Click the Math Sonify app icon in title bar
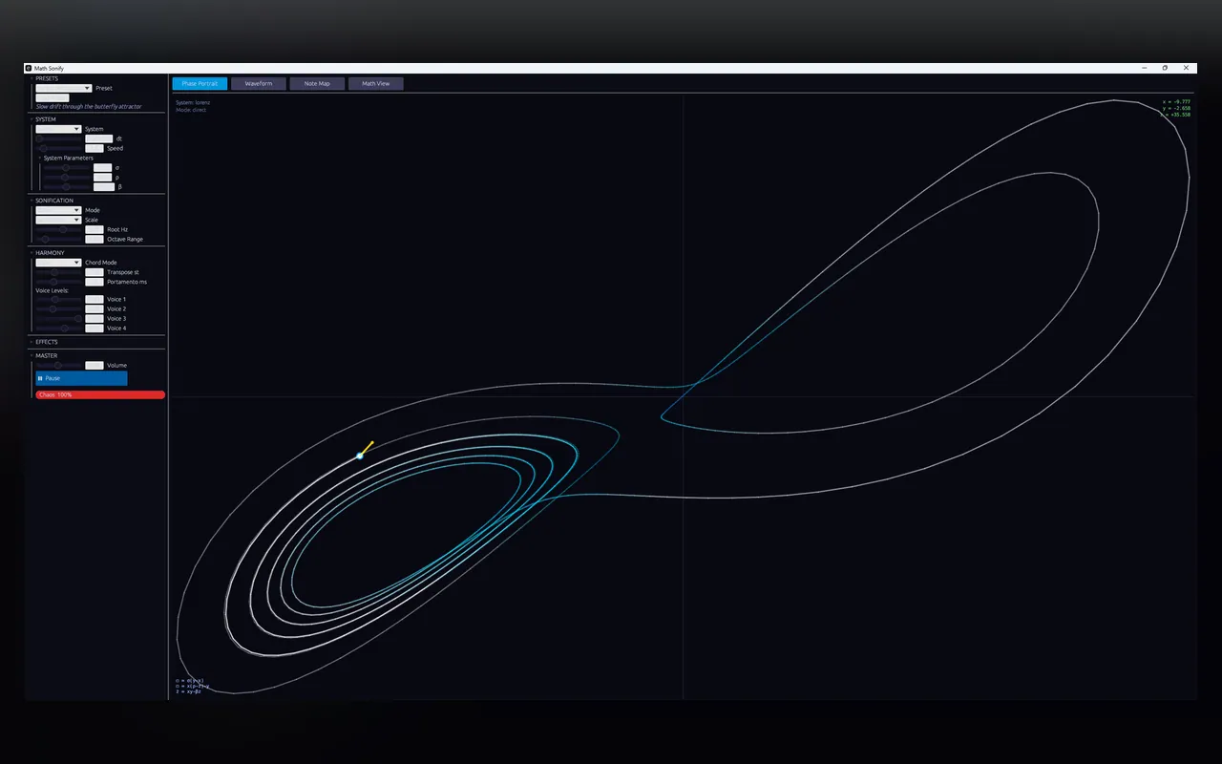Screen dimensions: 1222x764 point(29,68)
